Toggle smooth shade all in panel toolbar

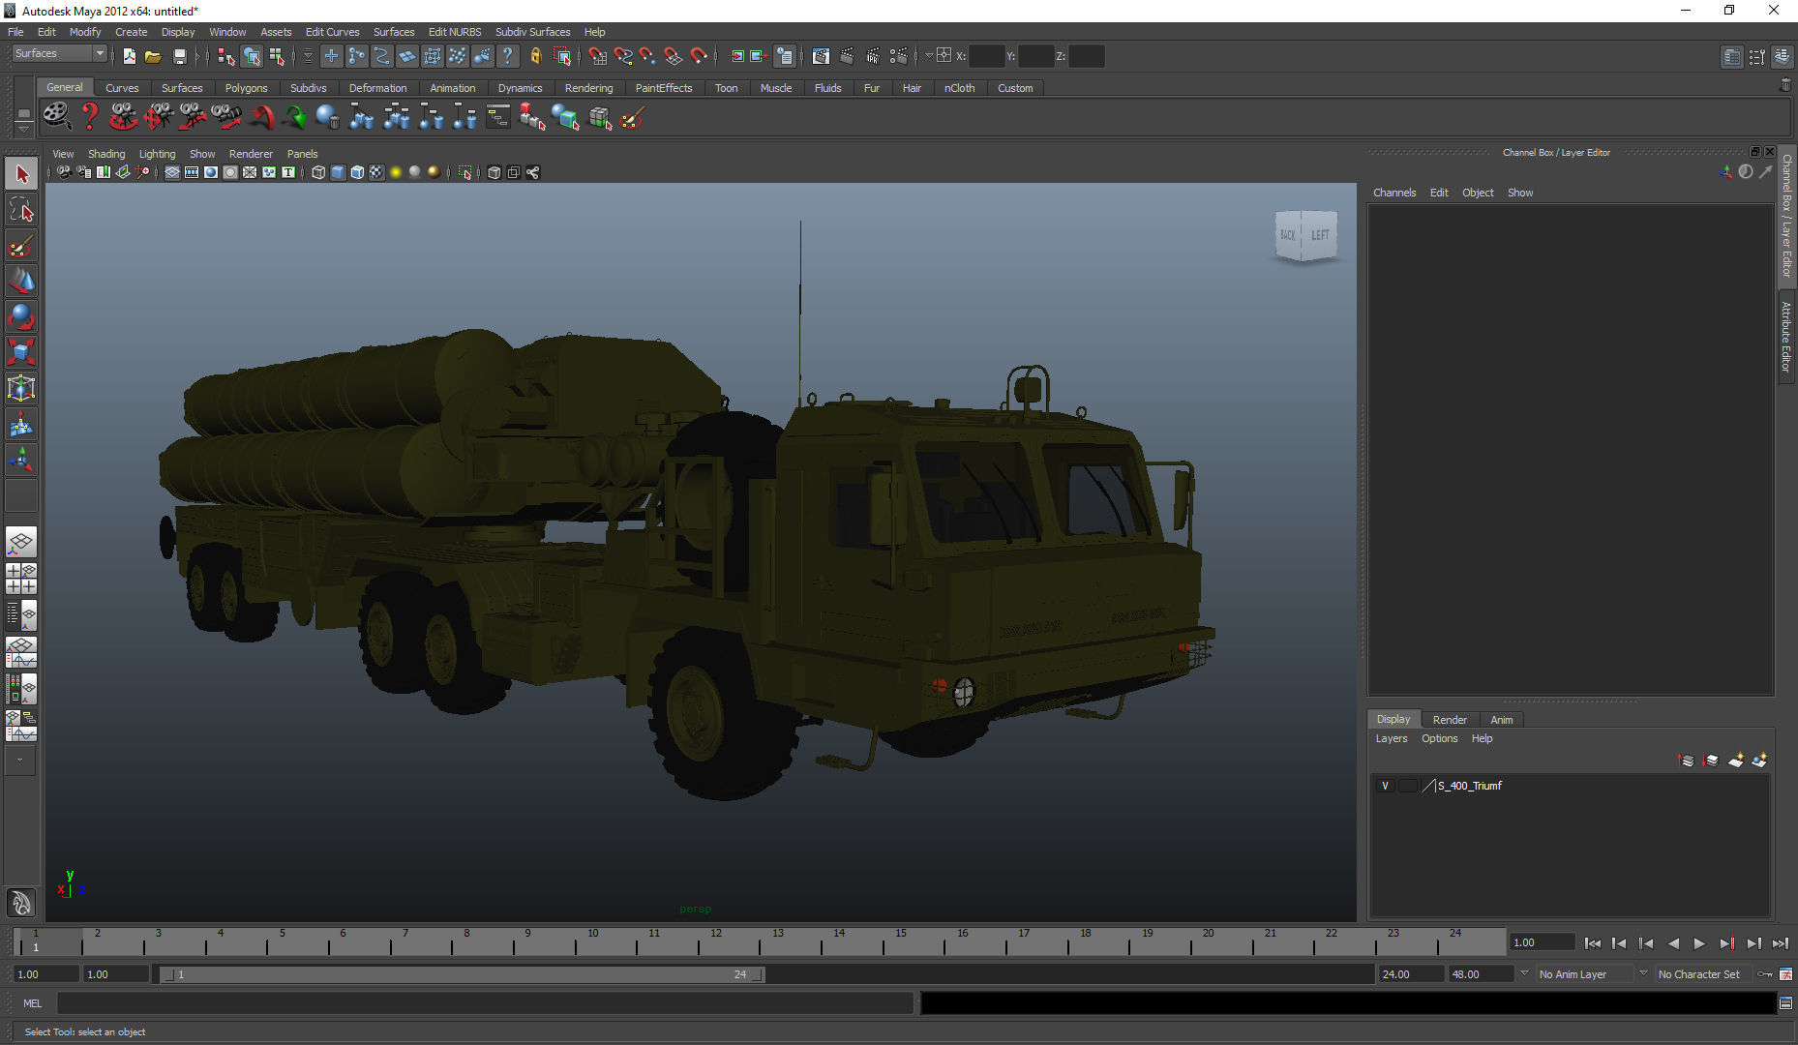338,172
